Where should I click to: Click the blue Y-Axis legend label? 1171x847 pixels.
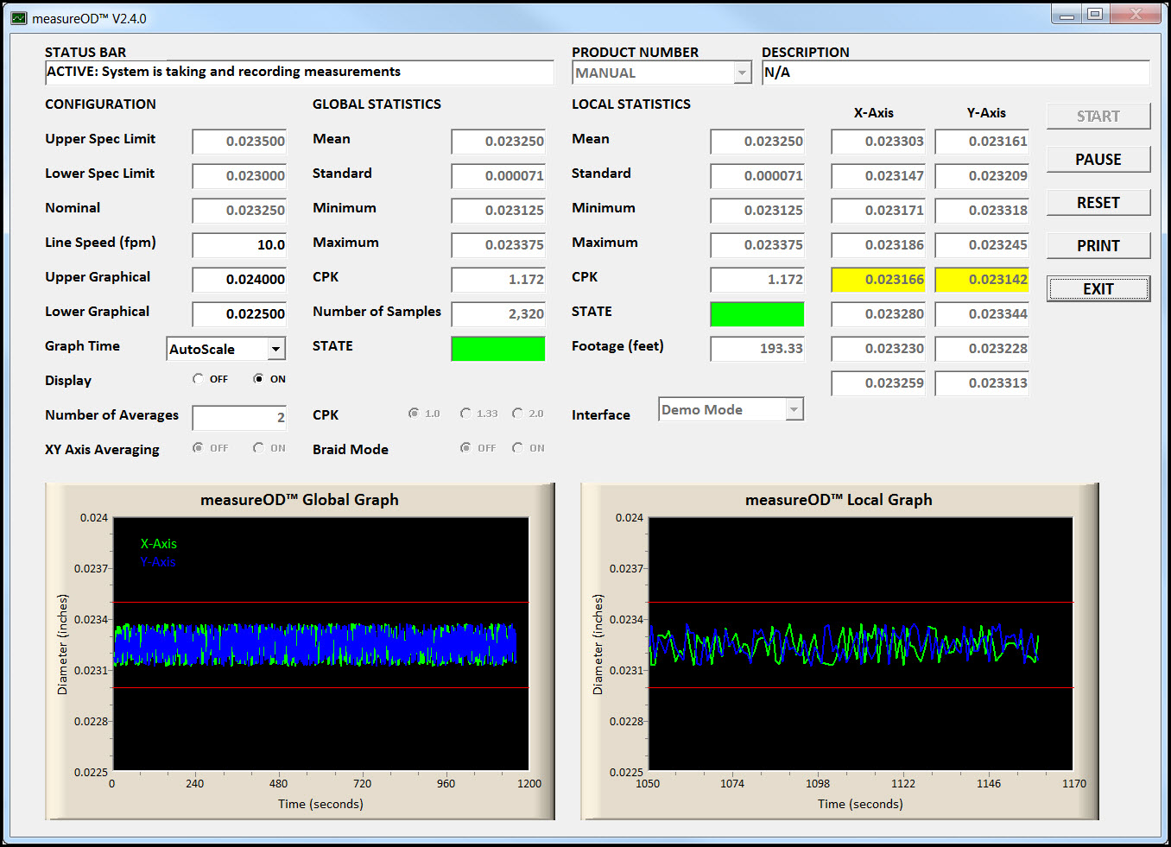point(158,562)
